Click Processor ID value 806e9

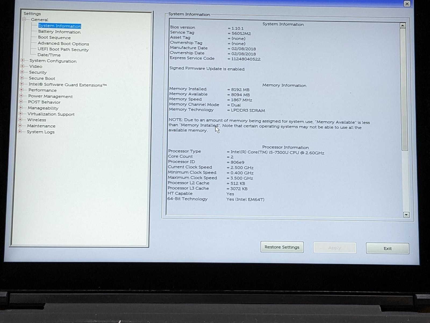[237, 162]
